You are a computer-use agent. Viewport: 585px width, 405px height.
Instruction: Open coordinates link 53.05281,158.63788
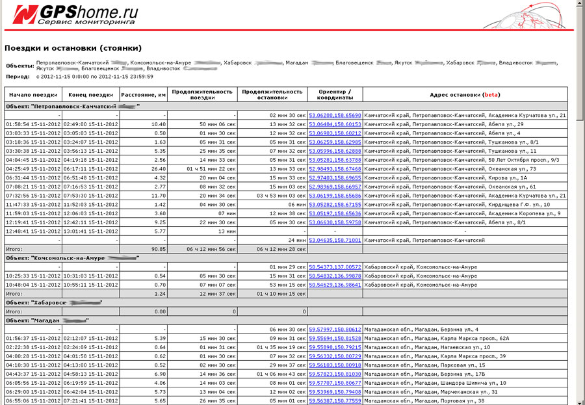point(335,160)
